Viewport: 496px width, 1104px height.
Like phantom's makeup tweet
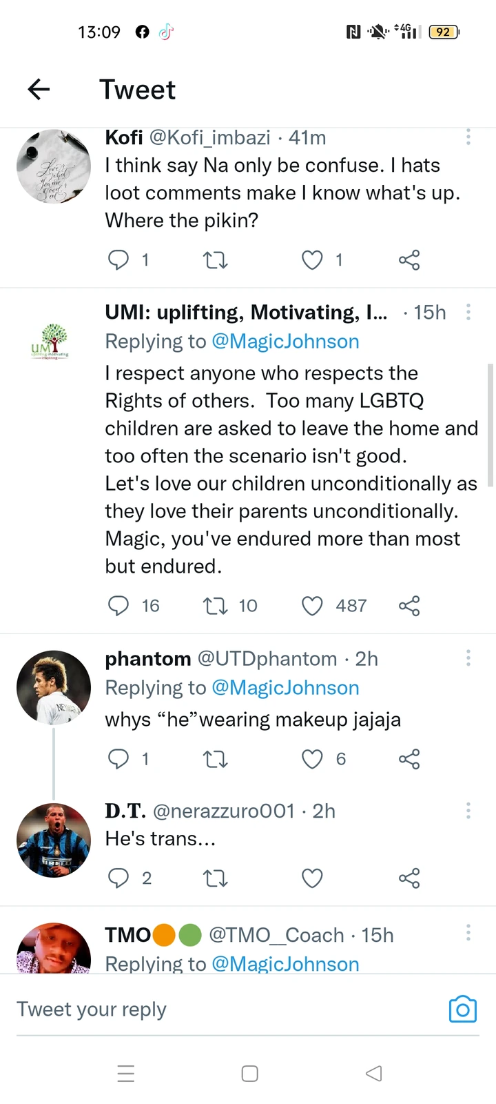click(312, 759)
